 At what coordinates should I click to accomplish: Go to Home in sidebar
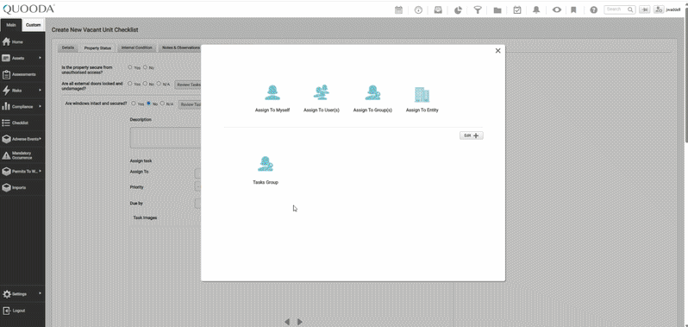click(x=22, y=41)
